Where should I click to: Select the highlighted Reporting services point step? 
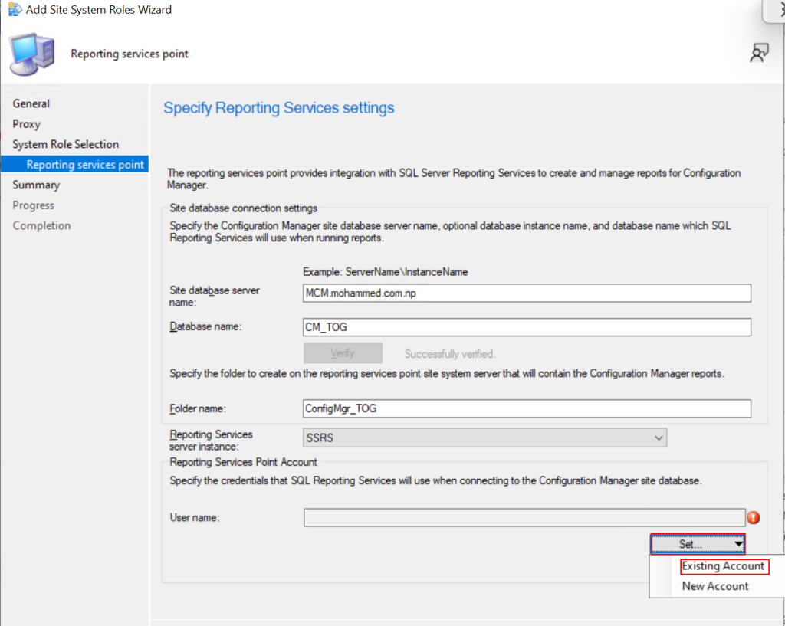click(x=85, y=165)
